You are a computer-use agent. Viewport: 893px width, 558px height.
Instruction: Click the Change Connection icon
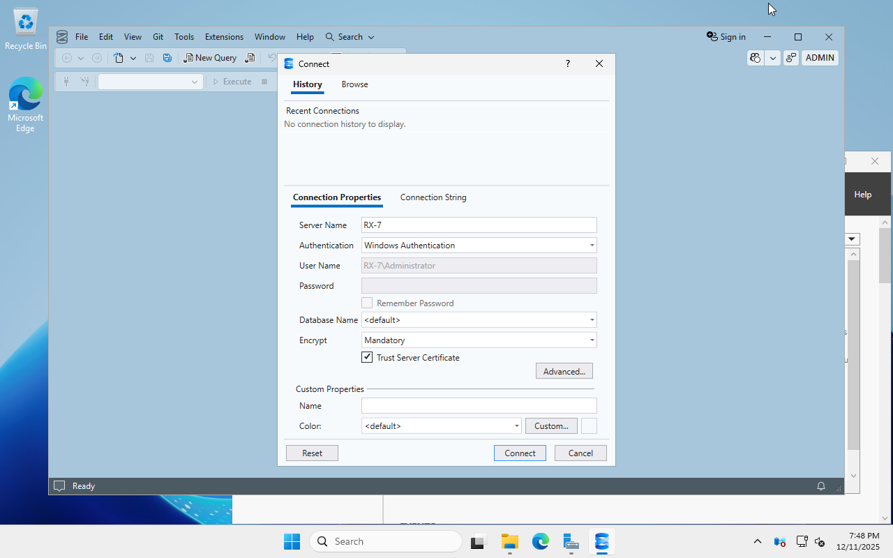pyautogui.click(x=84, y=82)
